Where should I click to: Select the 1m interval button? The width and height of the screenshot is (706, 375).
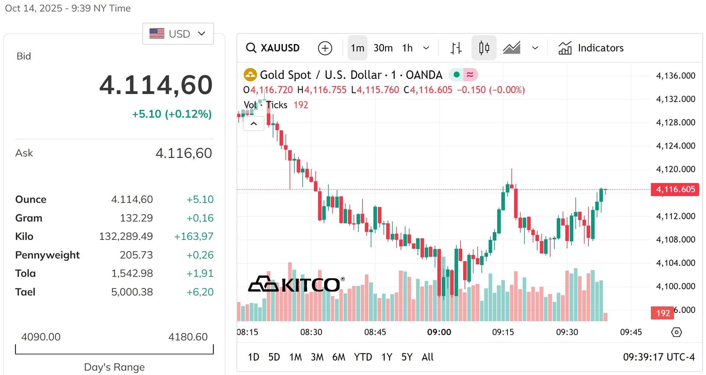point(357,48)
